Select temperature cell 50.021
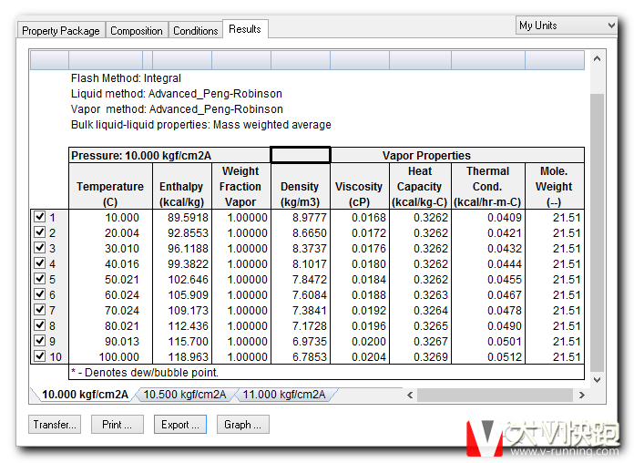 click(110, 279)
